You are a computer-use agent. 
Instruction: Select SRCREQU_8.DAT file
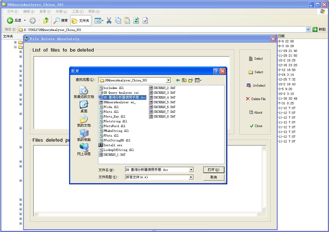coord(162,116)
